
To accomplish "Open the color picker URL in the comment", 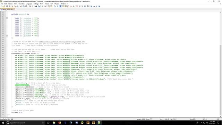I will point(62,42).
